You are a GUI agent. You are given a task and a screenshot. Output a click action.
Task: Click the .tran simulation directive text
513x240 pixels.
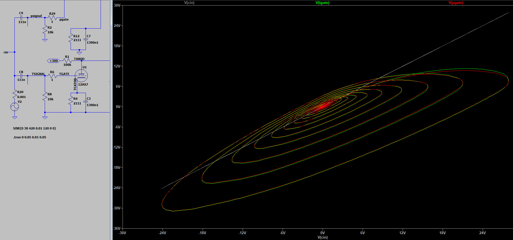(30, 137)
